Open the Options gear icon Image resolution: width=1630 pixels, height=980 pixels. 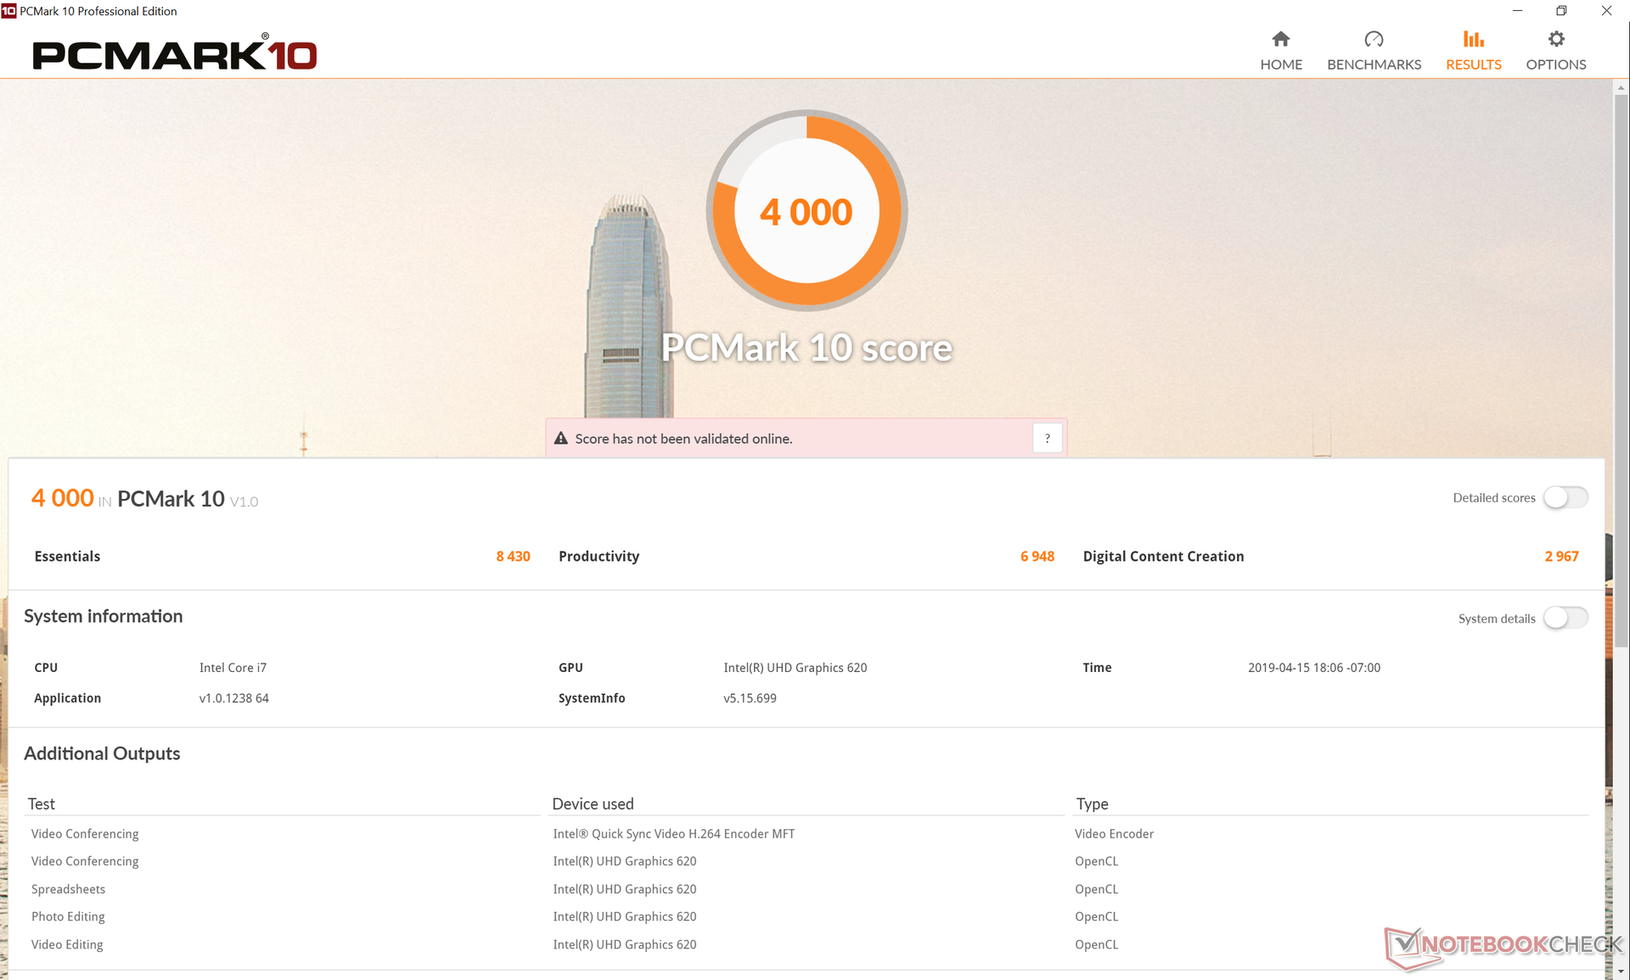(x=1555, y=39)
